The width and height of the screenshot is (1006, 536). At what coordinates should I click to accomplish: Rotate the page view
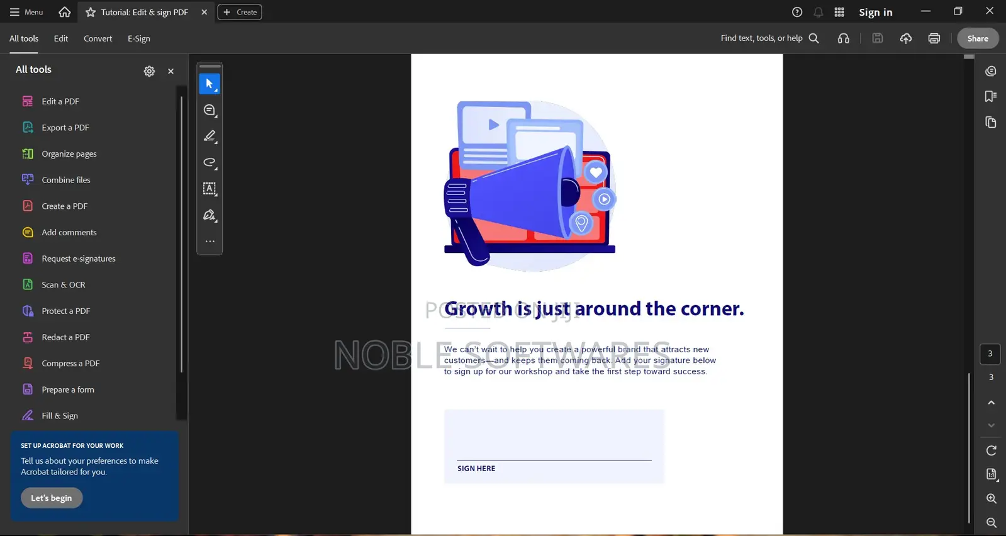point(991,450)
